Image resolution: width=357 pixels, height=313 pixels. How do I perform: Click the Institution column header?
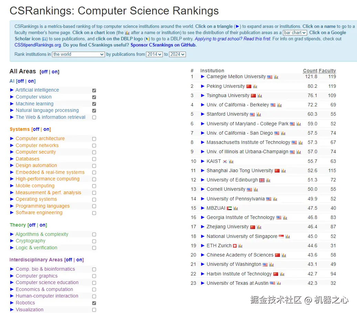[212, 71]
